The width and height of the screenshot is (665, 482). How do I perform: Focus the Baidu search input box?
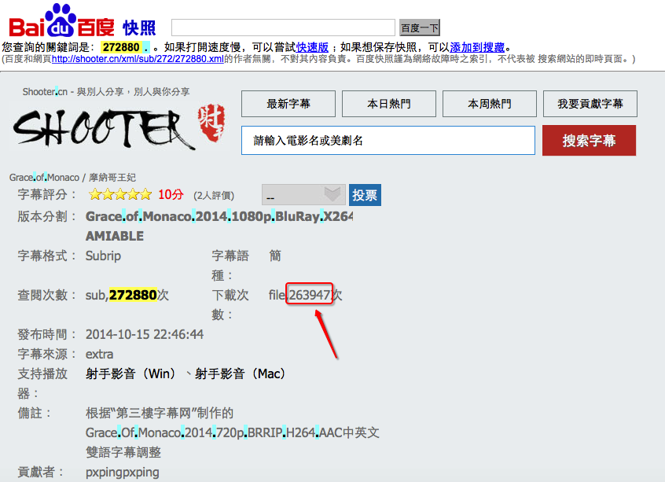283,28
